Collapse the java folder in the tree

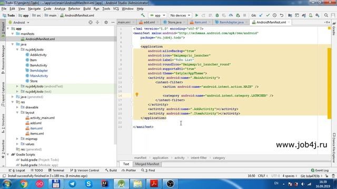13,44
